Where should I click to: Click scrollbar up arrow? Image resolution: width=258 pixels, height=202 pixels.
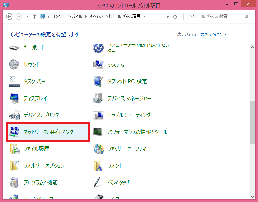tap(252, 47)
